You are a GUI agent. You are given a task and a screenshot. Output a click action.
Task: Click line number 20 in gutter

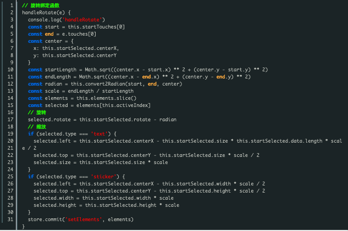(10, 141)
